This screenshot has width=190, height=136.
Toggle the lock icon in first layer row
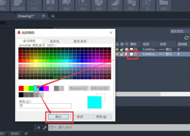(122, 49)
